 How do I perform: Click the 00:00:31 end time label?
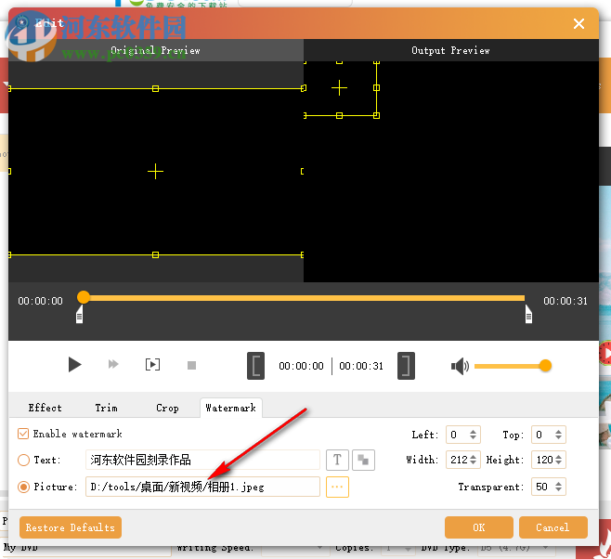[565, 301]
